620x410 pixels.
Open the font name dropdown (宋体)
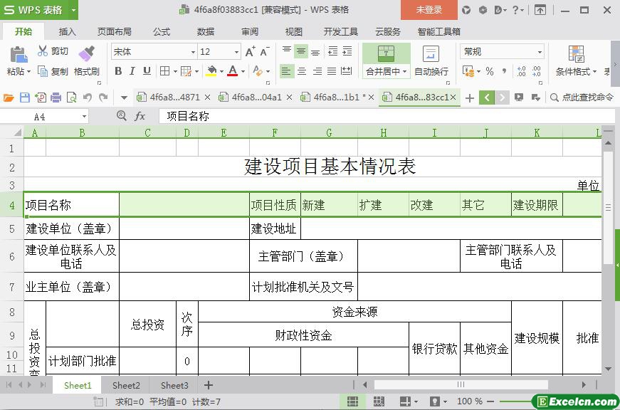(x=192, y=52)
